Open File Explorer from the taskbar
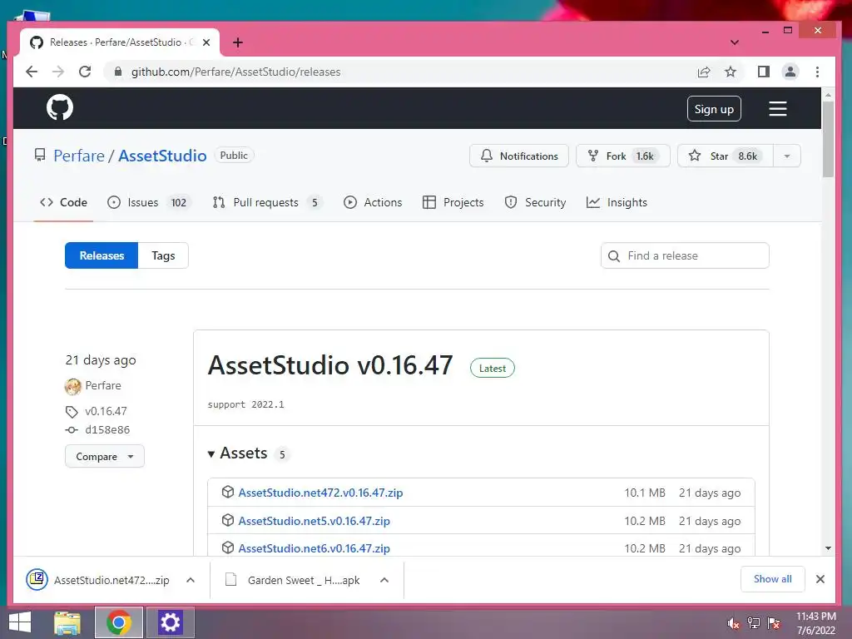The height and width of the screenshot is (639, 852). tap(67, 622)
